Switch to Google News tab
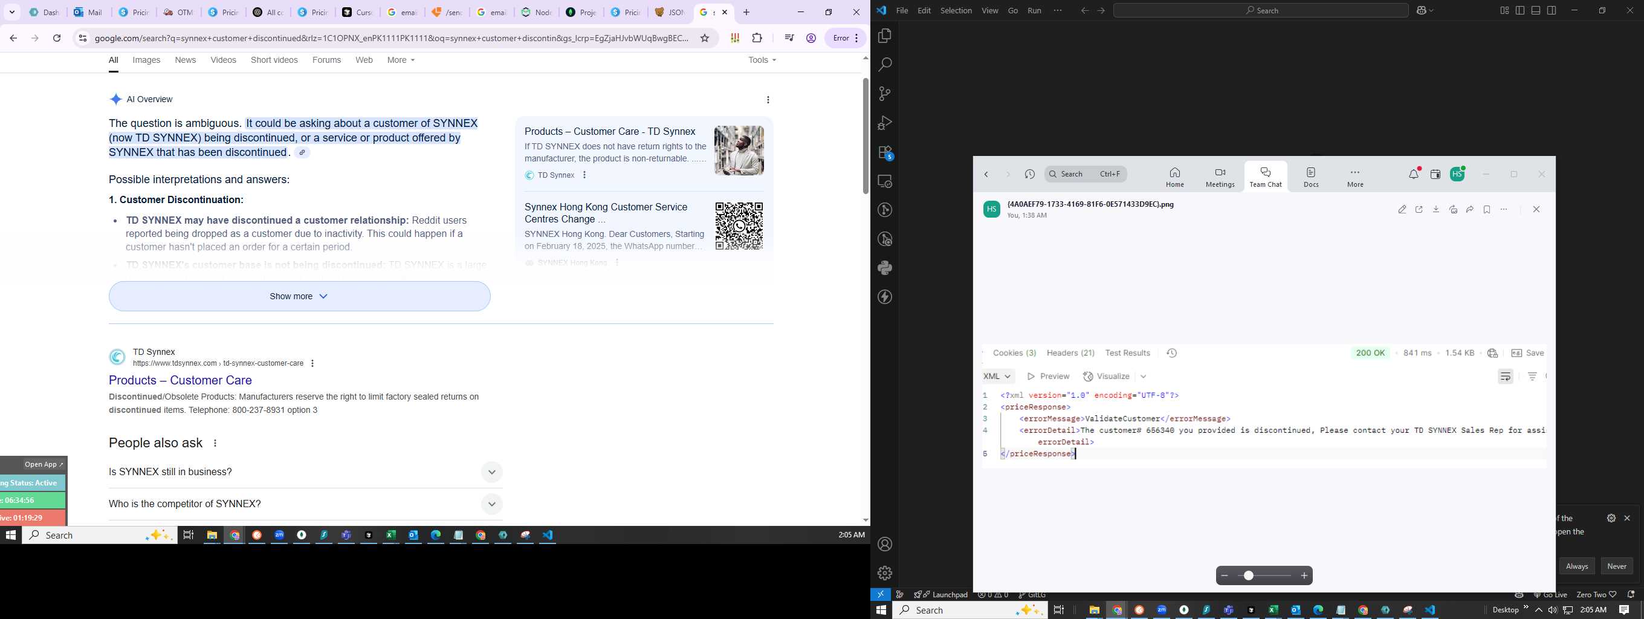 (185, 60)
